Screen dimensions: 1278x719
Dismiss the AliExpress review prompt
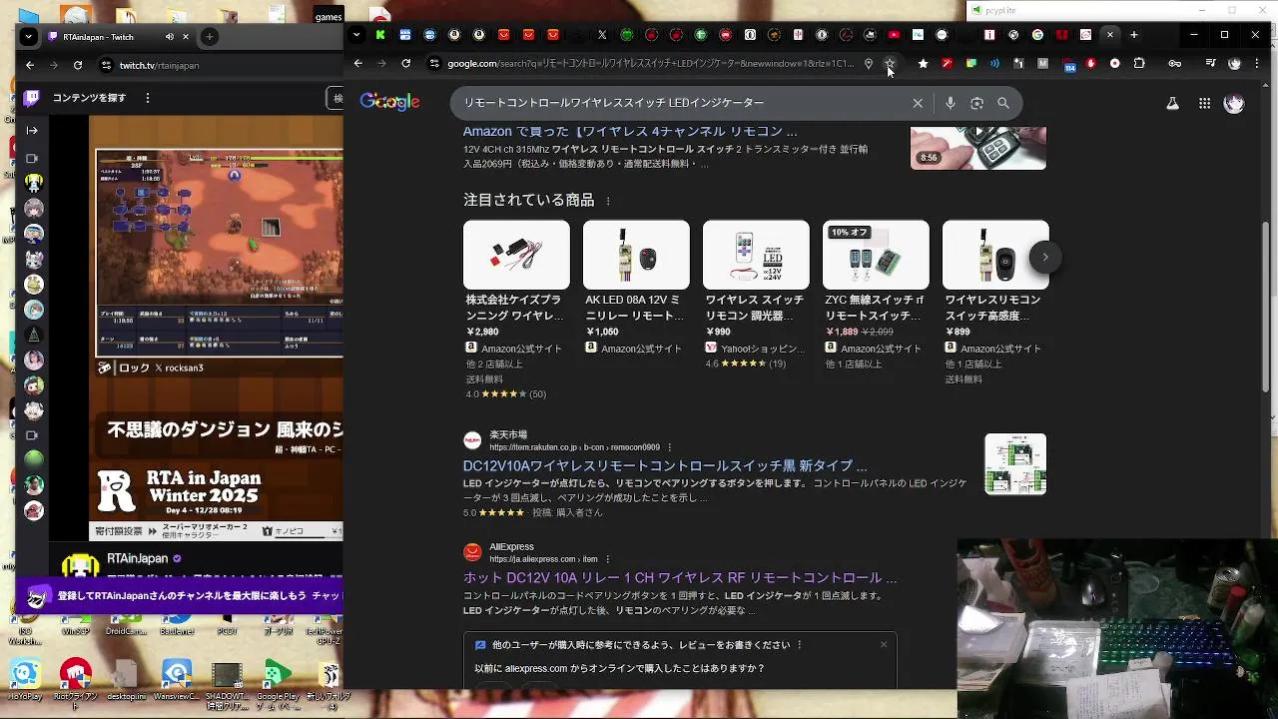[884, 644]
